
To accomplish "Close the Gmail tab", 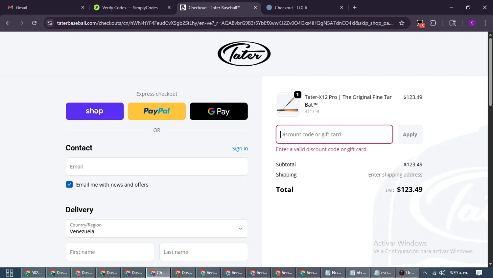I will click(83, 8).
